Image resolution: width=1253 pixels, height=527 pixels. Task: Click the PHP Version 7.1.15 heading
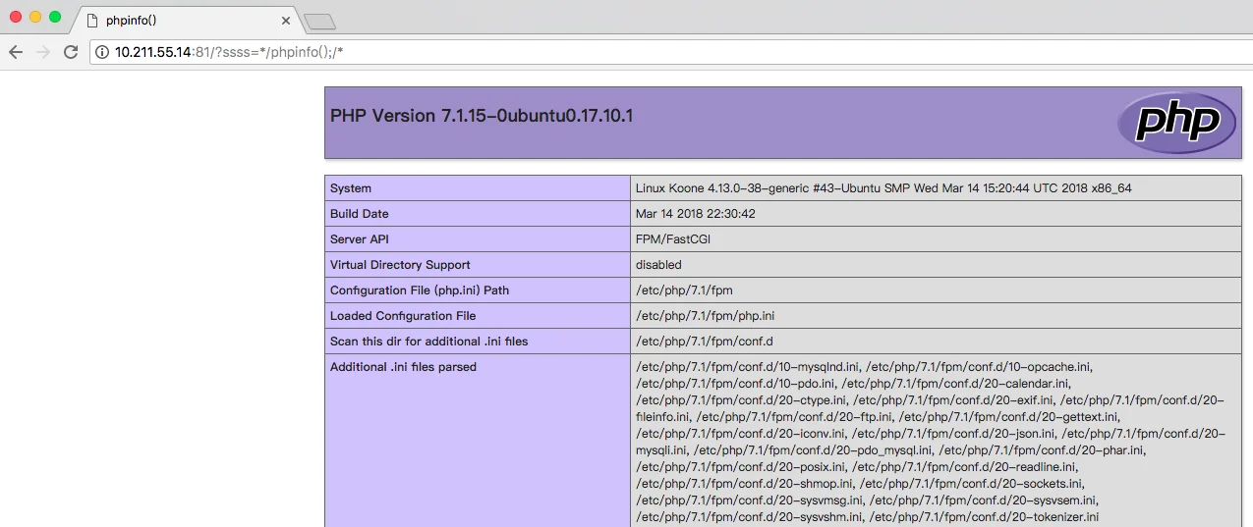point(482,116)
